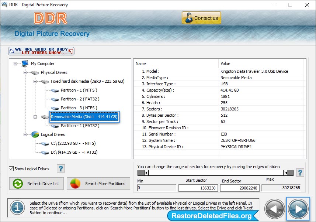The height and width of the screenshot is (222, 316).
Task: Open help next to Show Logical Drives
Action: pyautogui.click(x=61, y=168)
